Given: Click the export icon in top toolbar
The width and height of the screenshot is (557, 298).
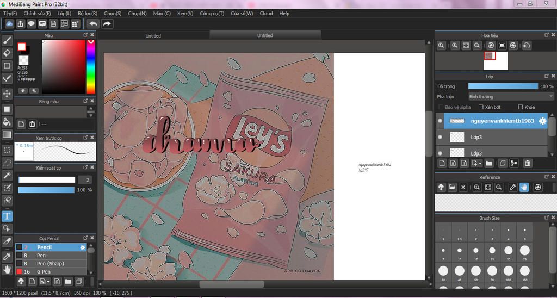Looking at the screenshot, I should pos(20,24).
